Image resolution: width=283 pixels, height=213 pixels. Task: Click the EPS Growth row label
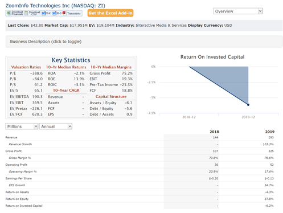pos(17,185)
